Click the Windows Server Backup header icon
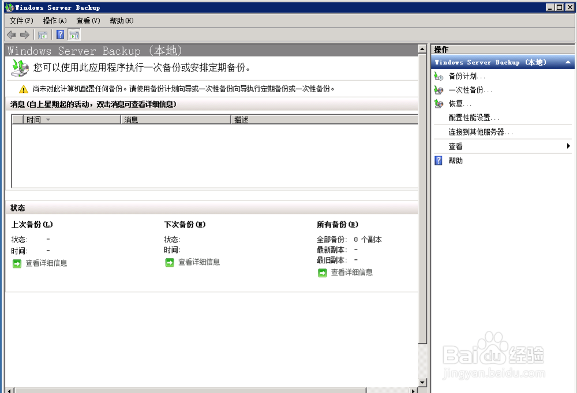The image size is (577, 393). click(20, 68)
